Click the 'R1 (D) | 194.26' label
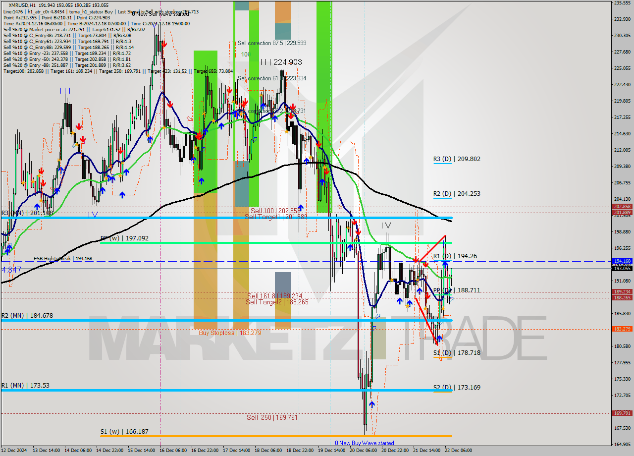Image resolution: width=634 pixels, height=456 pixels. pyautogui.click(x=455, y=256)
